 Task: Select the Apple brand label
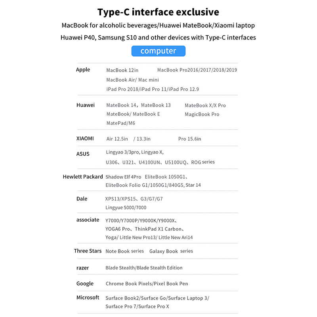click(x=83, y=70)
